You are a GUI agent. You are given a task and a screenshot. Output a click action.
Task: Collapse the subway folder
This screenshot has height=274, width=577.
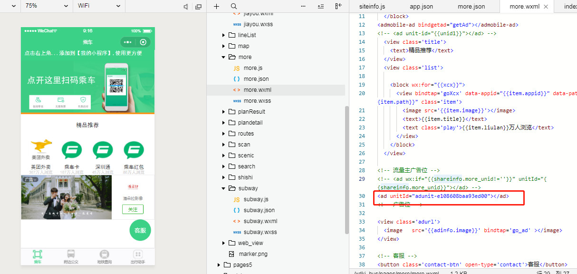(x=224, y=188)
